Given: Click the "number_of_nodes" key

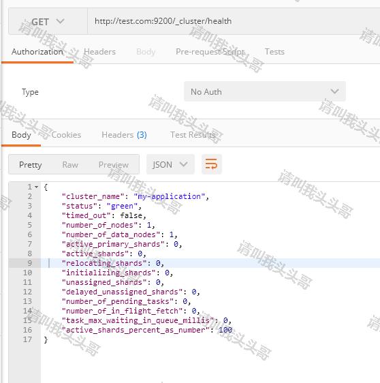Looking at the screenshot, I should coord(100,225).
